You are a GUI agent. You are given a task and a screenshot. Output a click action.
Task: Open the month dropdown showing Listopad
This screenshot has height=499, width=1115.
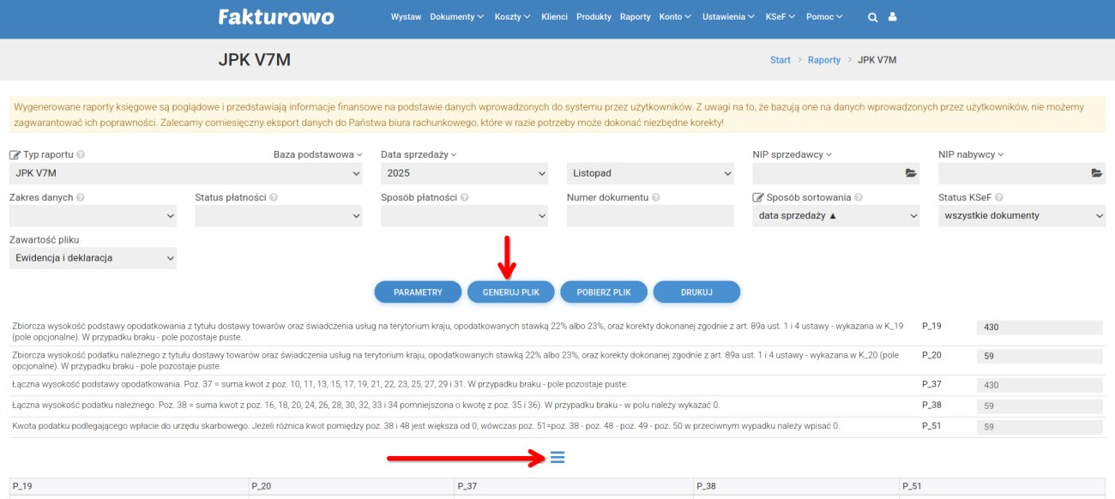click(650, 173)
